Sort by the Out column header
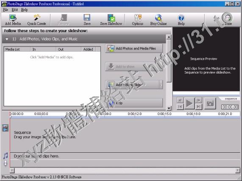242x181 pixels. point(69,49)
